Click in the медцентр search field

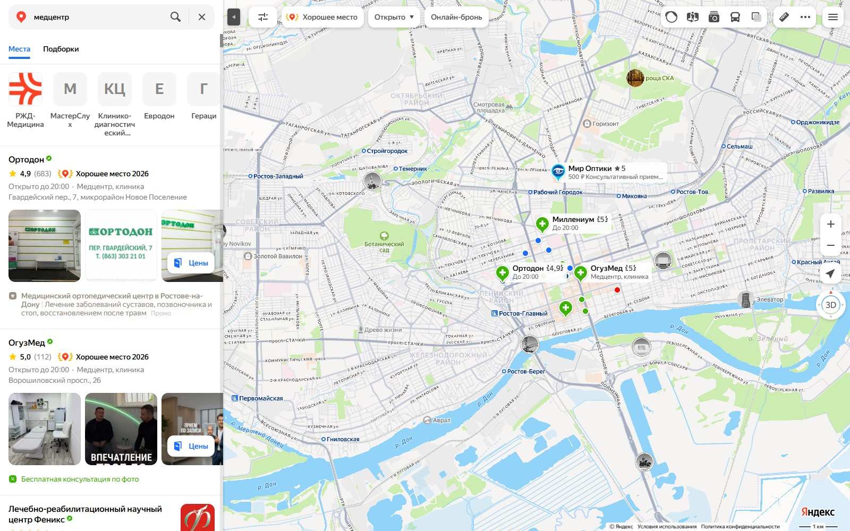98,17
